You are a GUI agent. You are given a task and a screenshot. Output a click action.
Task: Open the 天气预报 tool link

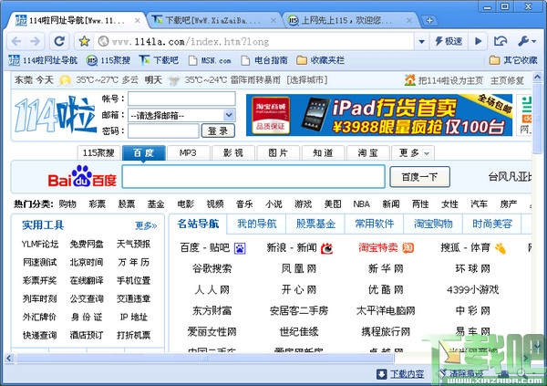[134, 244]
